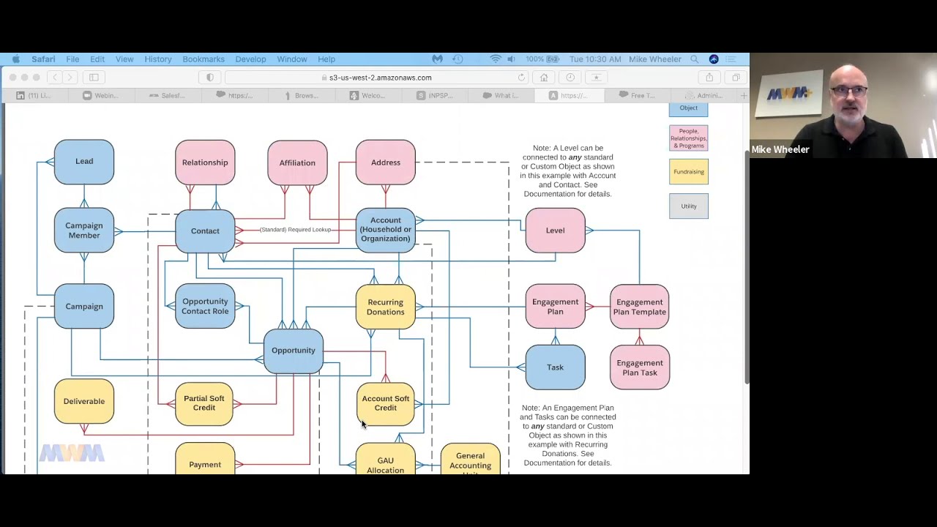Click the Top Sites star button
Image resolution: width=937 pixels, height=527 pixels.
click(x=597, y=78)
